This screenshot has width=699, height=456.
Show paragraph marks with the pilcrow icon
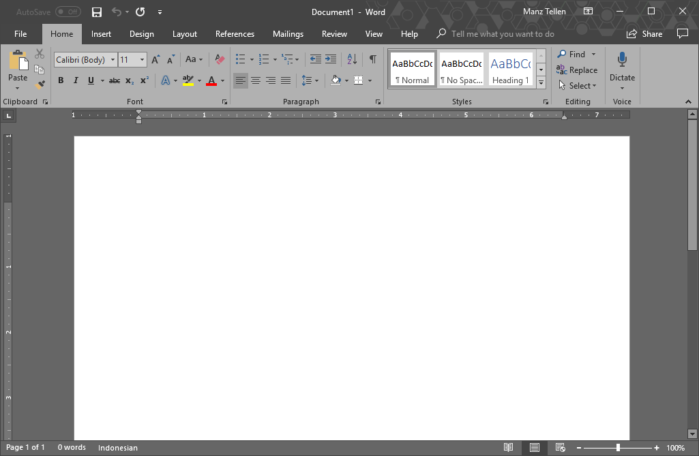pos(372,59)
